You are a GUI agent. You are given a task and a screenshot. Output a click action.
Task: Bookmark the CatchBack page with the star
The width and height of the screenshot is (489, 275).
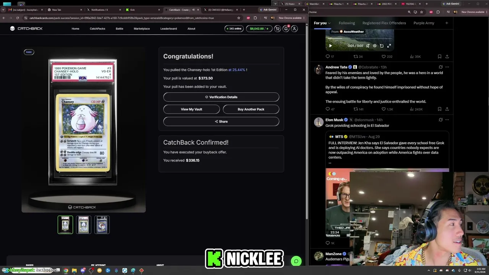tap(239, 18)
